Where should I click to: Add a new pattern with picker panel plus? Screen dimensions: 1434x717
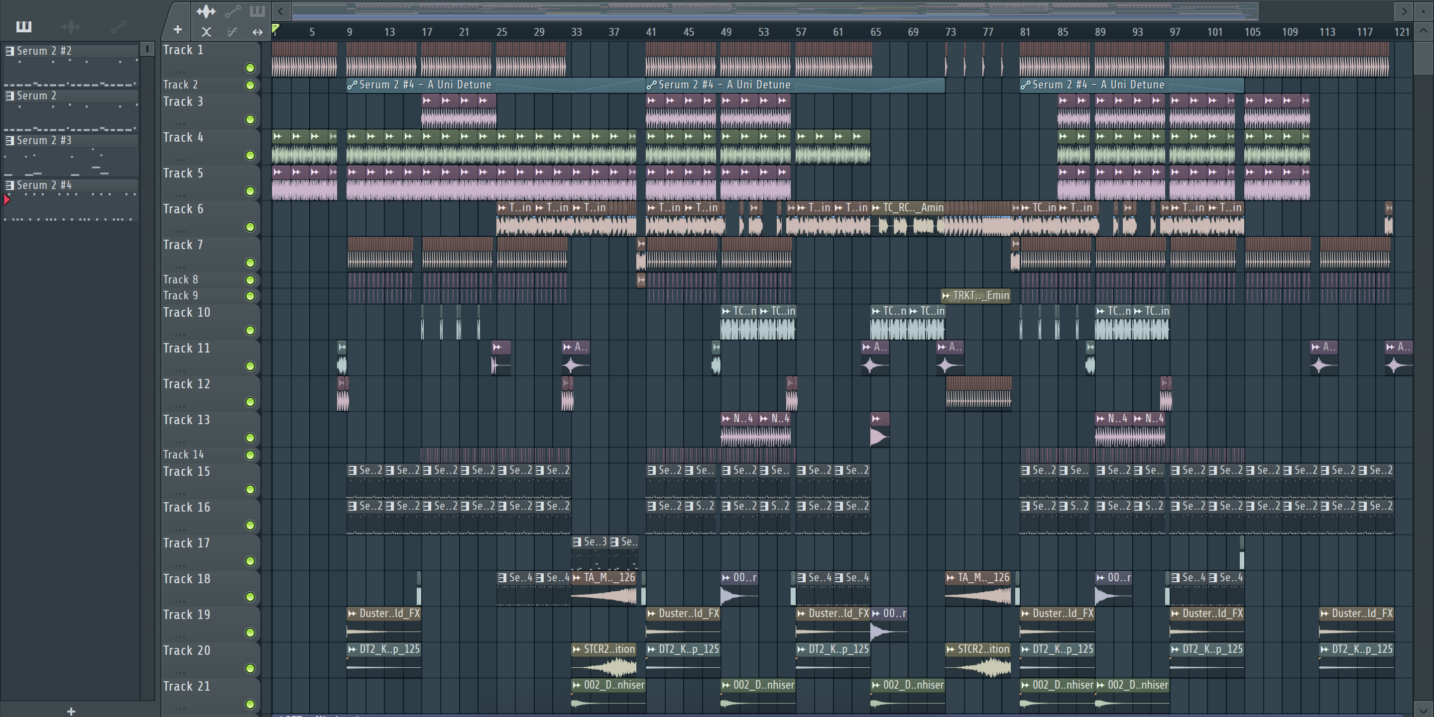(71, 711)
